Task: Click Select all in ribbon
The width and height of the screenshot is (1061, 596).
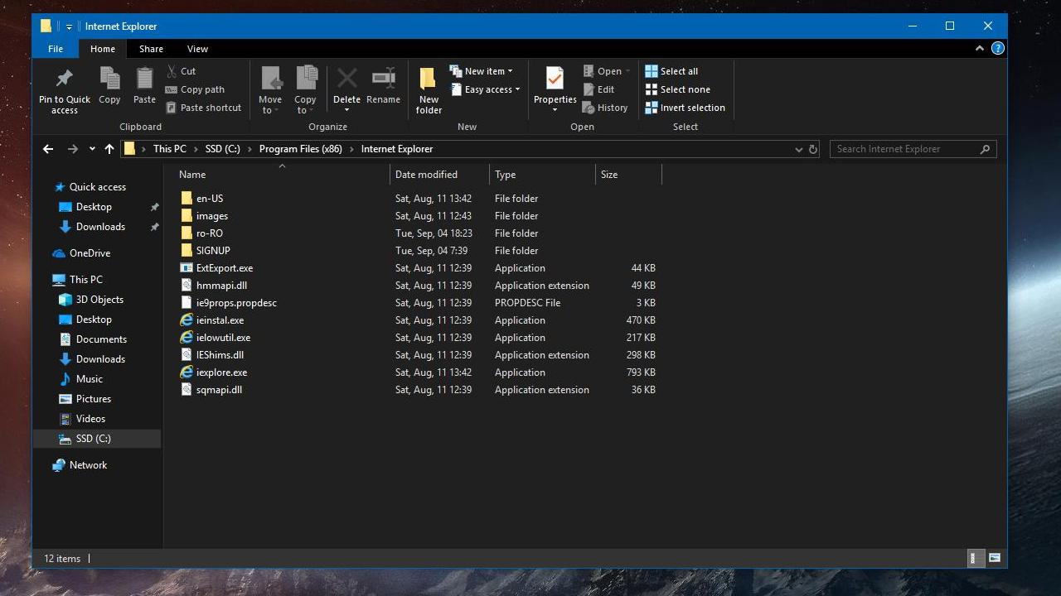Action: pos(671,71)
